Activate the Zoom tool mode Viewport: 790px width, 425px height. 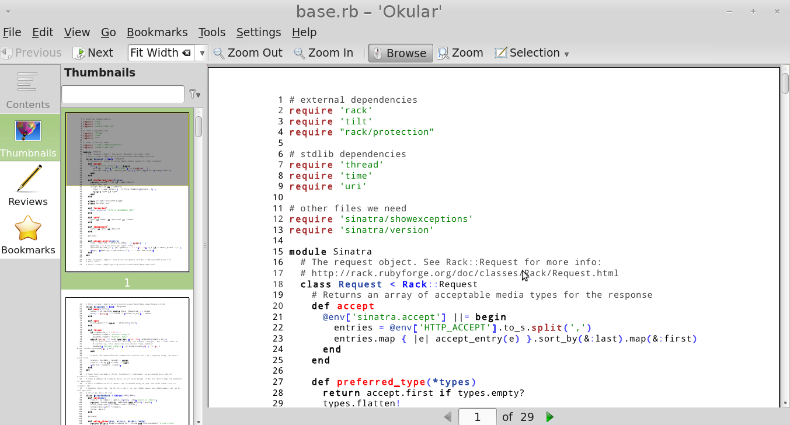tap(460, 53)
